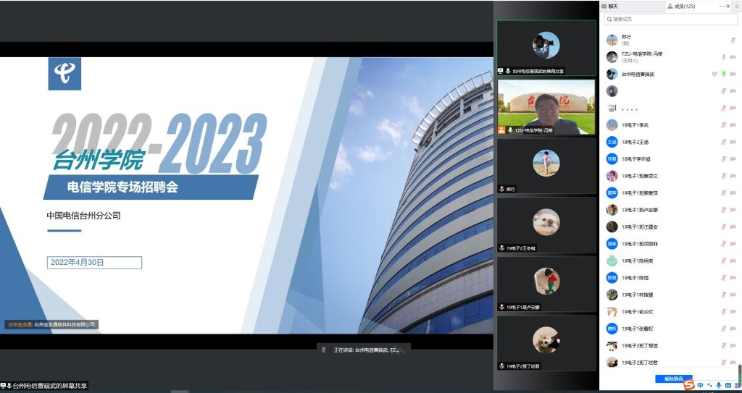This screenshot has width=742, height=393.
Task: Toggle microphone icon for 郑行 (我)
Action: pyautogui.click(x=733, y=40)
